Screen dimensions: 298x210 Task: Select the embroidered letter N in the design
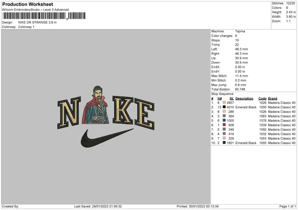pos(69,112)
